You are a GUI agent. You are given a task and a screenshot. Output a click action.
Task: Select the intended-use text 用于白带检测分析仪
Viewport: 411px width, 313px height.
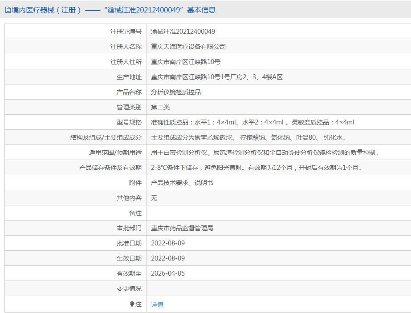[179, 152]
